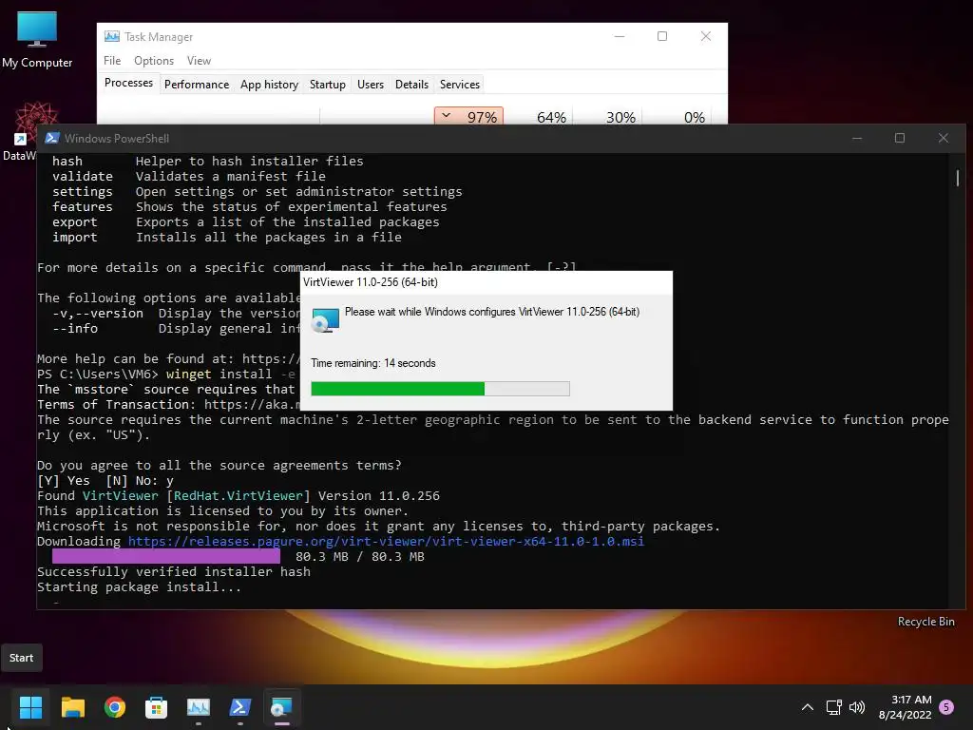
Task: Open the volume speaker tray icon
Action: coord(857,707)
